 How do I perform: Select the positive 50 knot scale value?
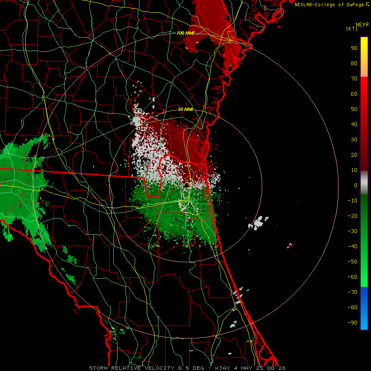click(354, 109)
